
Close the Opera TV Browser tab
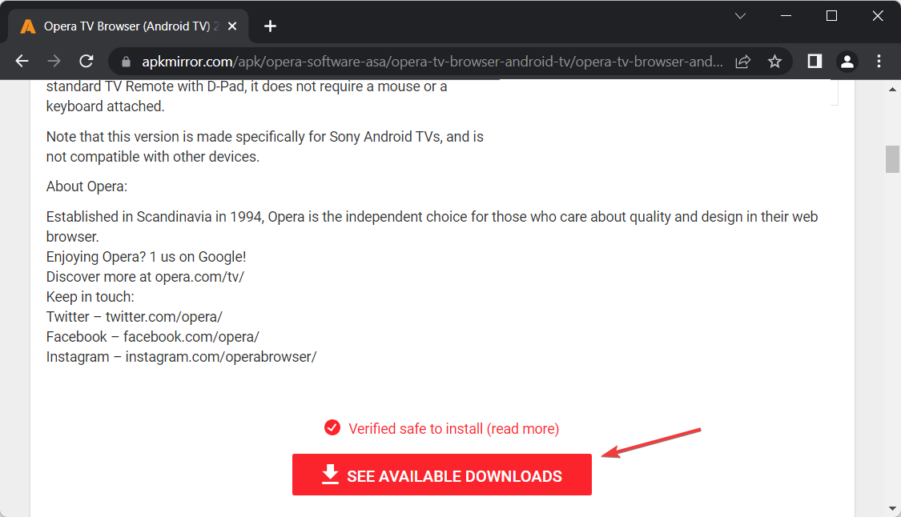[x=232, y=26]
